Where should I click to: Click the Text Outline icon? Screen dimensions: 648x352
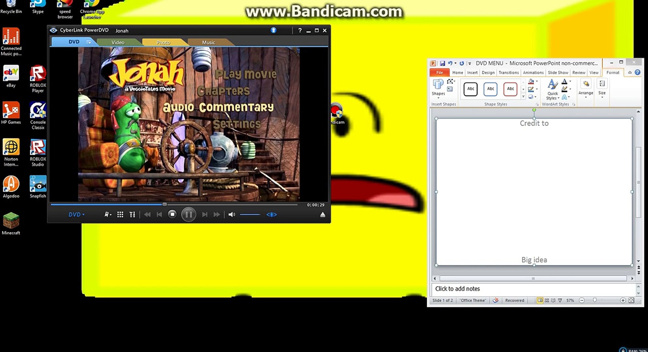[564, 89]
